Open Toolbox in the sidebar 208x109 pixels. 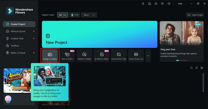coord(19,46)
